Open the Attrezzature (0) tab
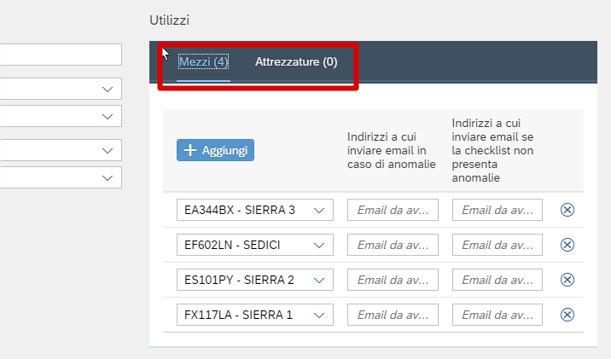The height and width of the screenshot is (359, 611). pos(296,62)
